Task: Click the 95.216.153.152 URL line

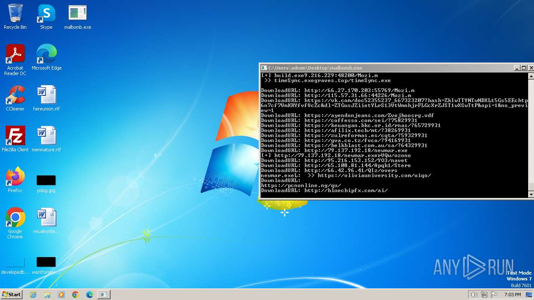Action: pyautogui.click(x=334, y=160)
